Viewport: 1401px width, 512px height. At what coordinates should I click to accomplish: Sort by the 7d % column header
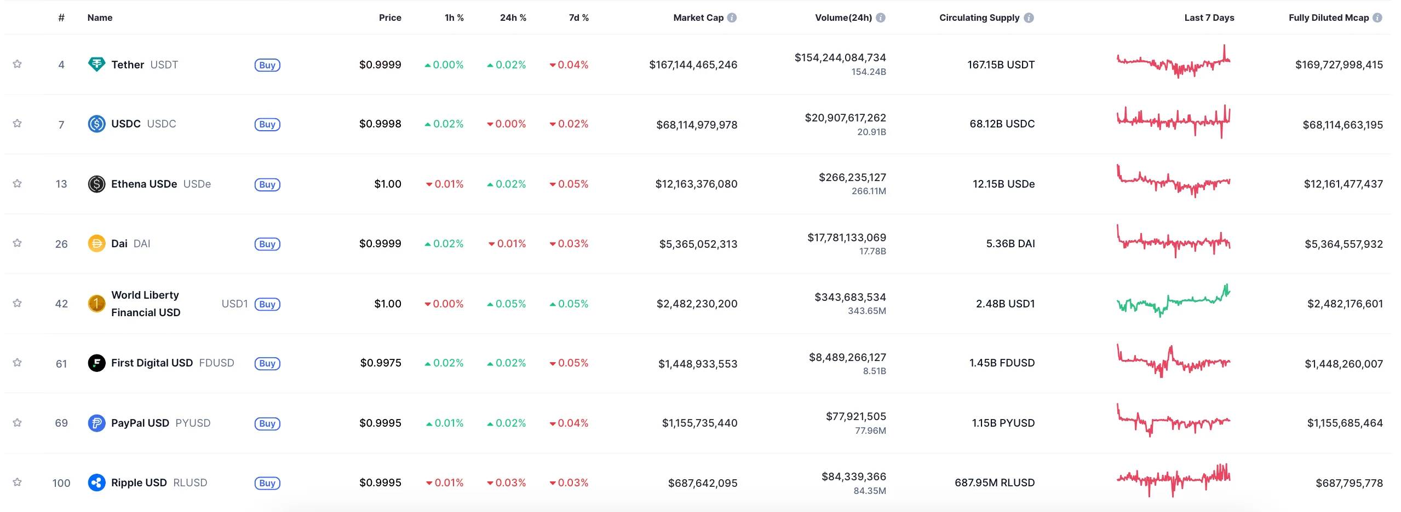pos(578,18)
